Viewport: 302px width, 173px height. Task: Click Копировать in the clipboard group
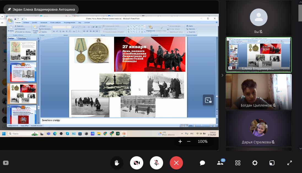click(20, 29)
